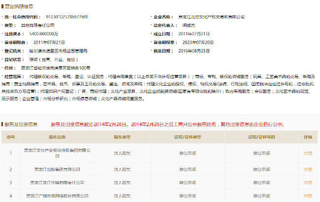Click the 详情 column header
320x202 pixels.
click(308, 137)
